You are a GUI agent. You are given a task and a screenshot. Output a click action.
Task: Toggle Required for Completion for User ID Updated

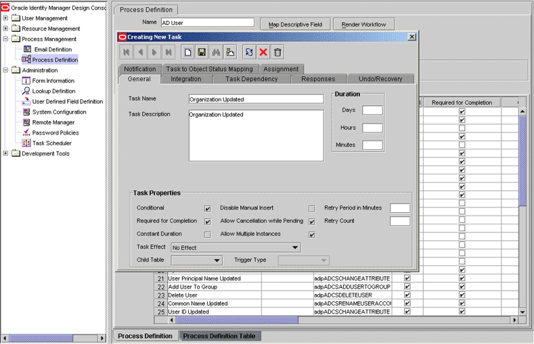462,312
